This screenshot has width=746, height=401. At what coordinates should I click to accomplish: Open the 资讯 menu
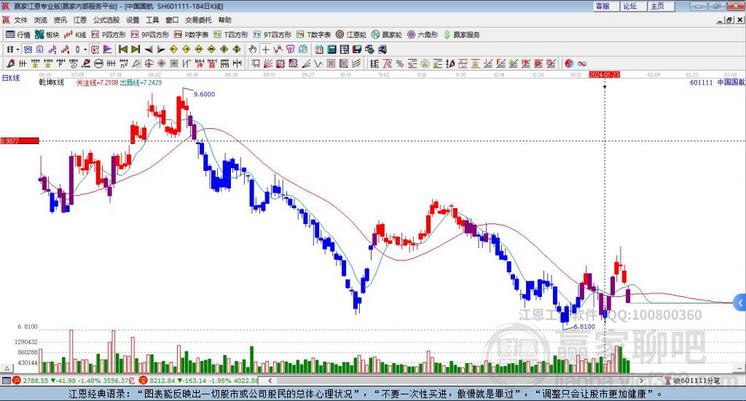click(x=60, y=20)
